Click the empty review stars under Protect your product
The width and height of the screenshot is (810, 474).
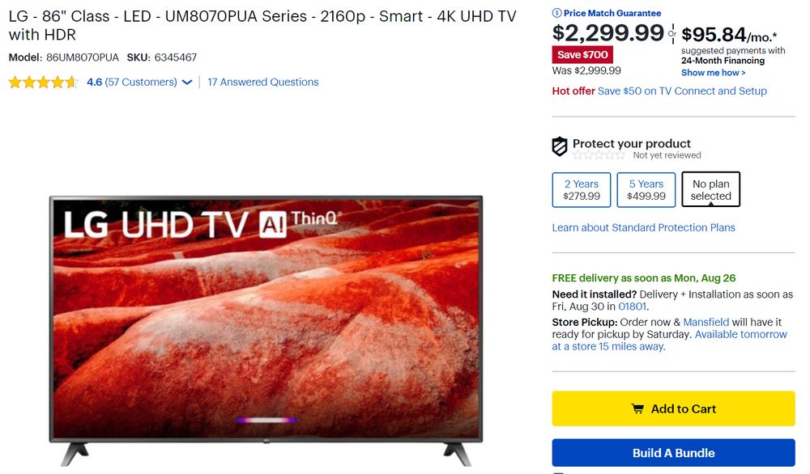599,155
